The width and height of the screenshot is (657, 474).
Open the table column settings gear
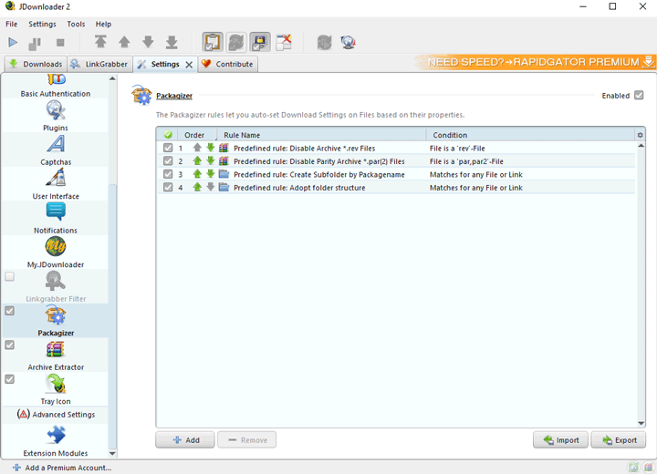point(640,135)
